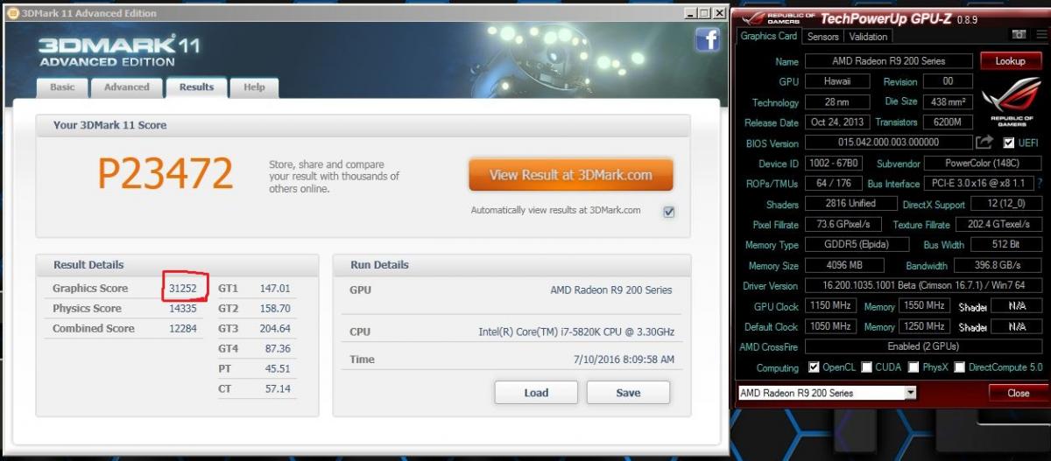Toggle the OpenCL checkbox
Screen dimensions: 1051x461
tap(815, 367)
